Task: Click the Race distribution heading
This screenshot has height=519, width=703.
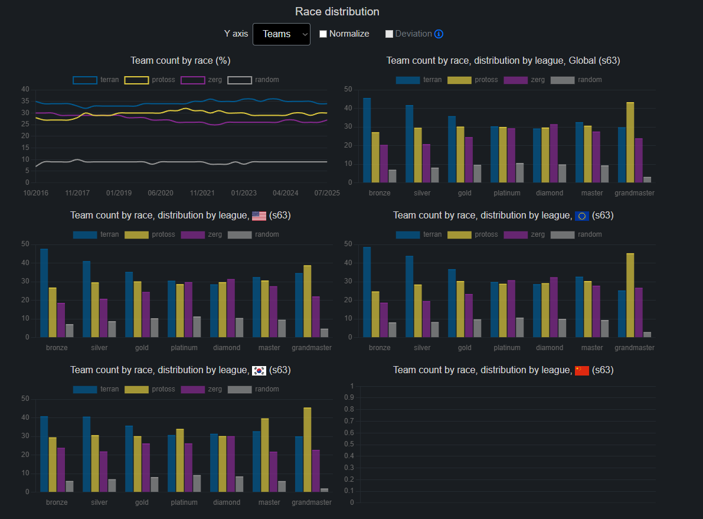Action: tap(337, 12)
